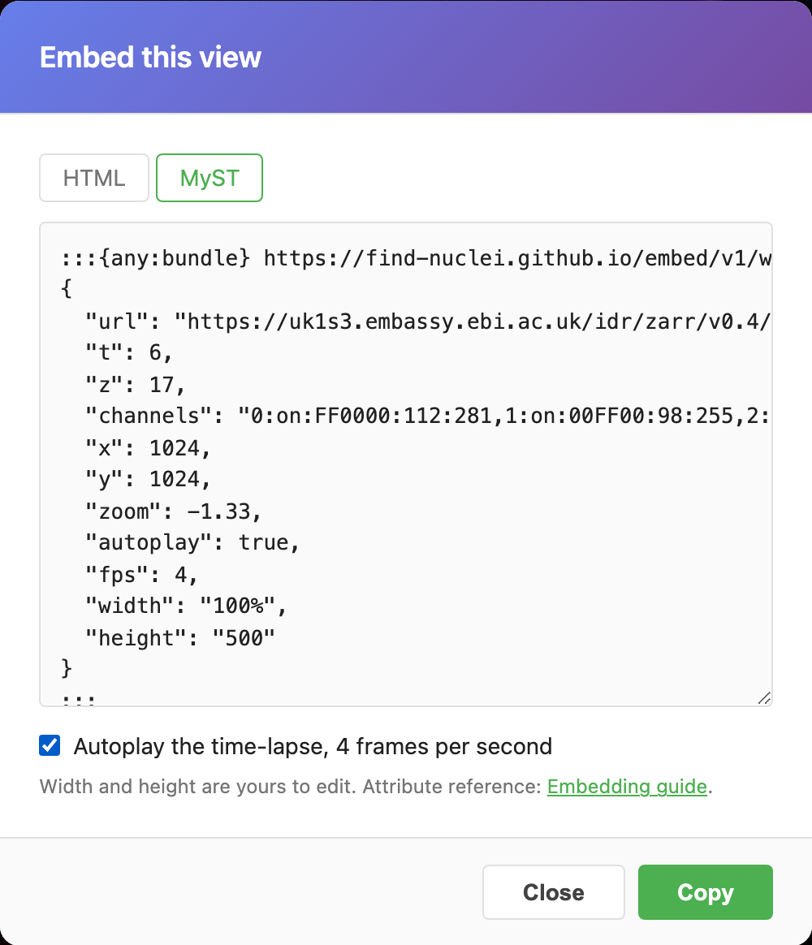This screenshot has width=812, height=945.
Task: Open the Embedding guide link
Action: coord(627,787)
